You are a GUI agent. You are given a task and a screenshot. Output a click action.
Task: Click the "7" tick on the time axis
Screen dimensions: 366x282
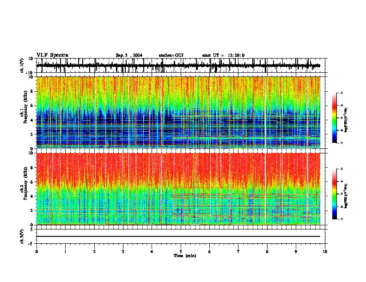238,252
